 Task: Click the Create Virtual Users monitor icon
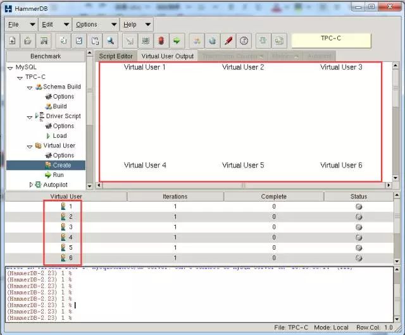tap(146, 41)
